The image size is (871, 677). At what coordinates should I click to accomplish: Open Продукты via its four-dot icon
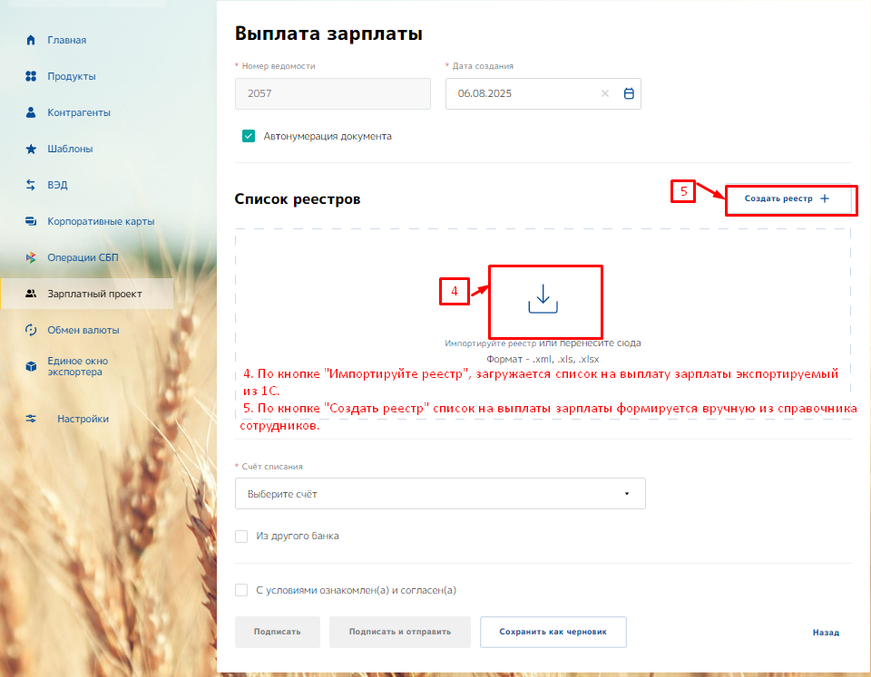click(31, 76)
